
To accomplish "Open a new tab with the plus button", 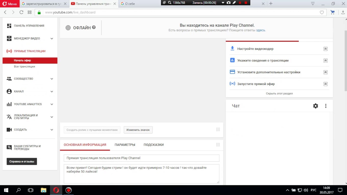I will [271, 4].
